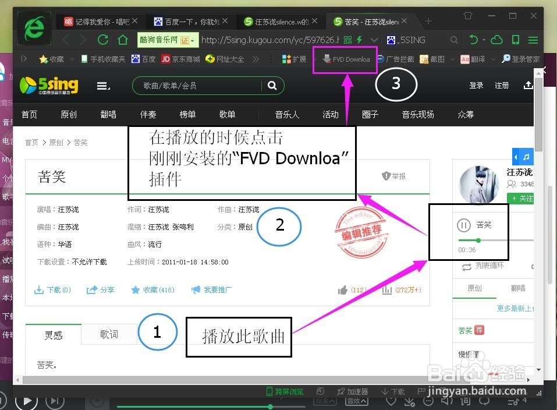557x410 pixels.
Task: Open the 5sing hamburger menu icon
Action: (103, 86)
